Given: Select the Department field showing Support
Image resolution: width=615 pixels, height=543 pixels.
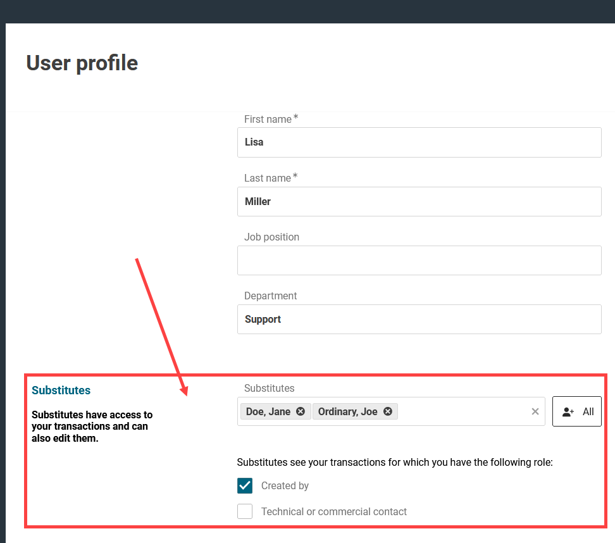Looking at the screenshot, I should click(x=419, y=319).
